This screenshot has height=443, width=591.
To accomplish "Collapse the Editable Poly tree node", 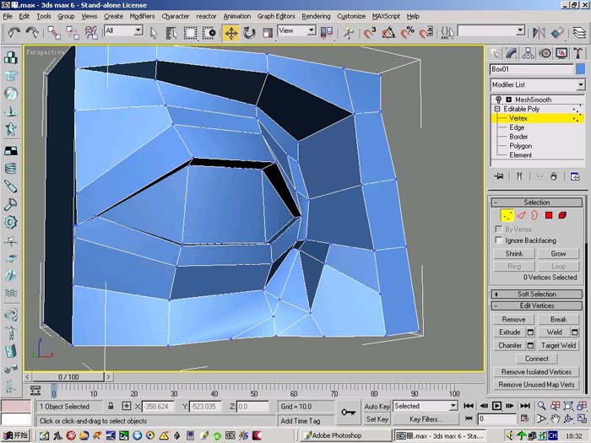I will [x=496, y=109].
